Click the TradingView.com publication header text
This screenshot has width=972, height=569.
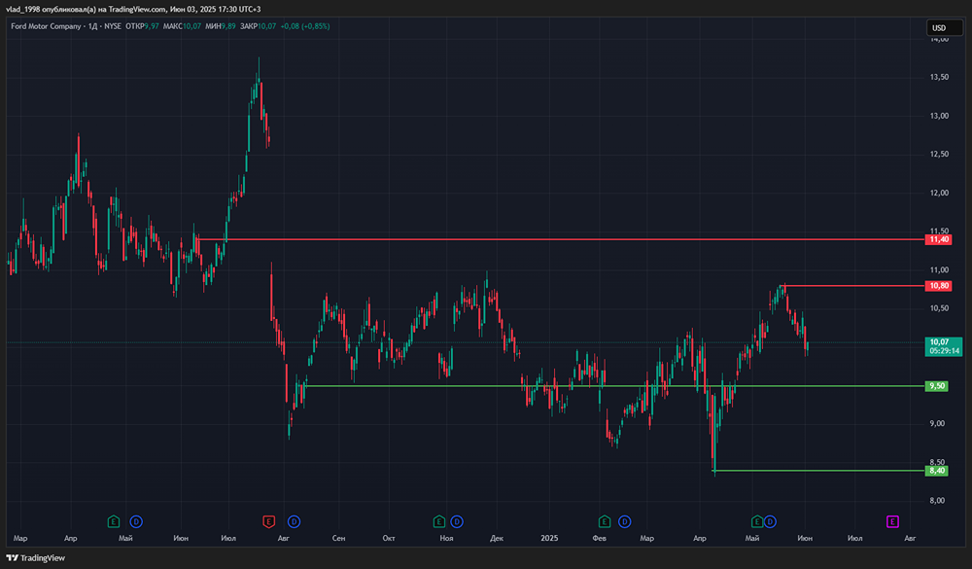point(131,9)
